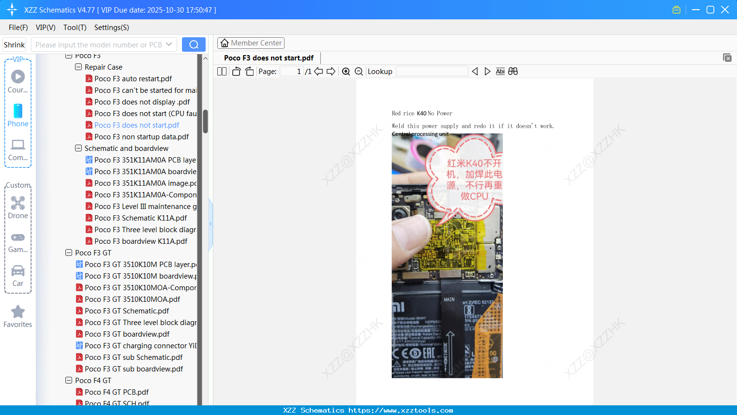The width and height of the screenshot is (737, 415).
Task: Open 'Poco F3 351K11AM0A image' file
Action: (146, 183)
